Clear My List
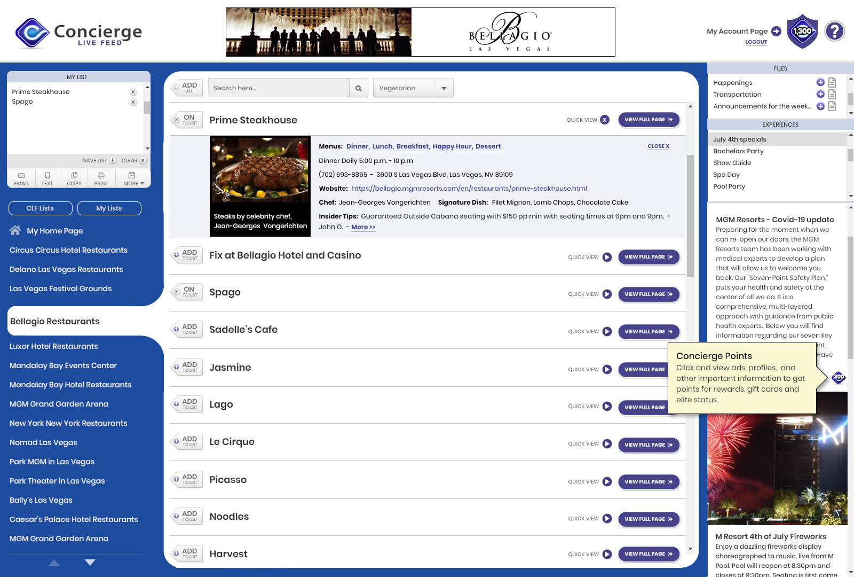Screen dimensions: 854x577 click(x=133, y=160)
